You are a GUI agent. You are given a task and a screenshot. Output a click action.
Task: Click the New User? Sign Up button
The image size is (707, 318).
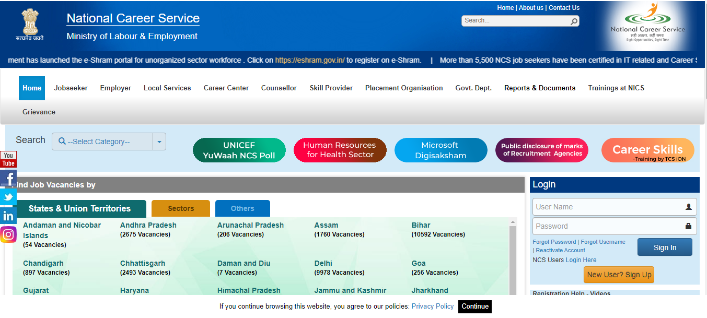point(619,275)
